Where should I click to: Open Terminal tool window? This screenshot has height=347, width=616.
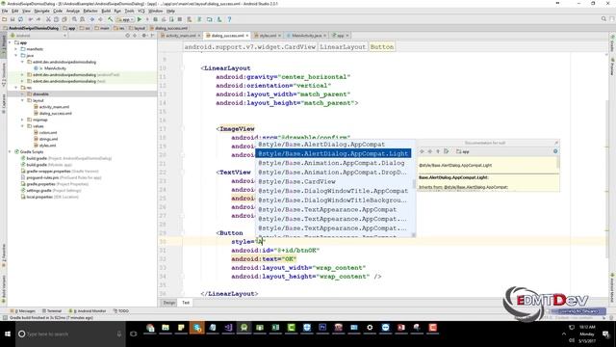[51, 311]
